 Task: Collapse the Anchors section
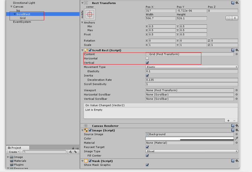pyautogui.click(x=82, y=23)
